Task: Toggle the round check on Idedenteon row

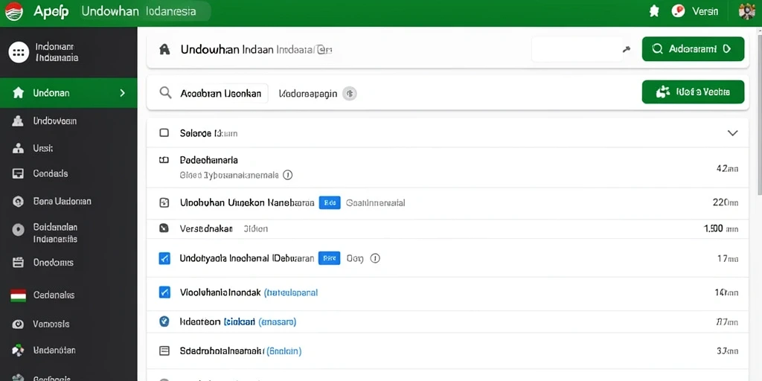Action: (x=164, y=321)
